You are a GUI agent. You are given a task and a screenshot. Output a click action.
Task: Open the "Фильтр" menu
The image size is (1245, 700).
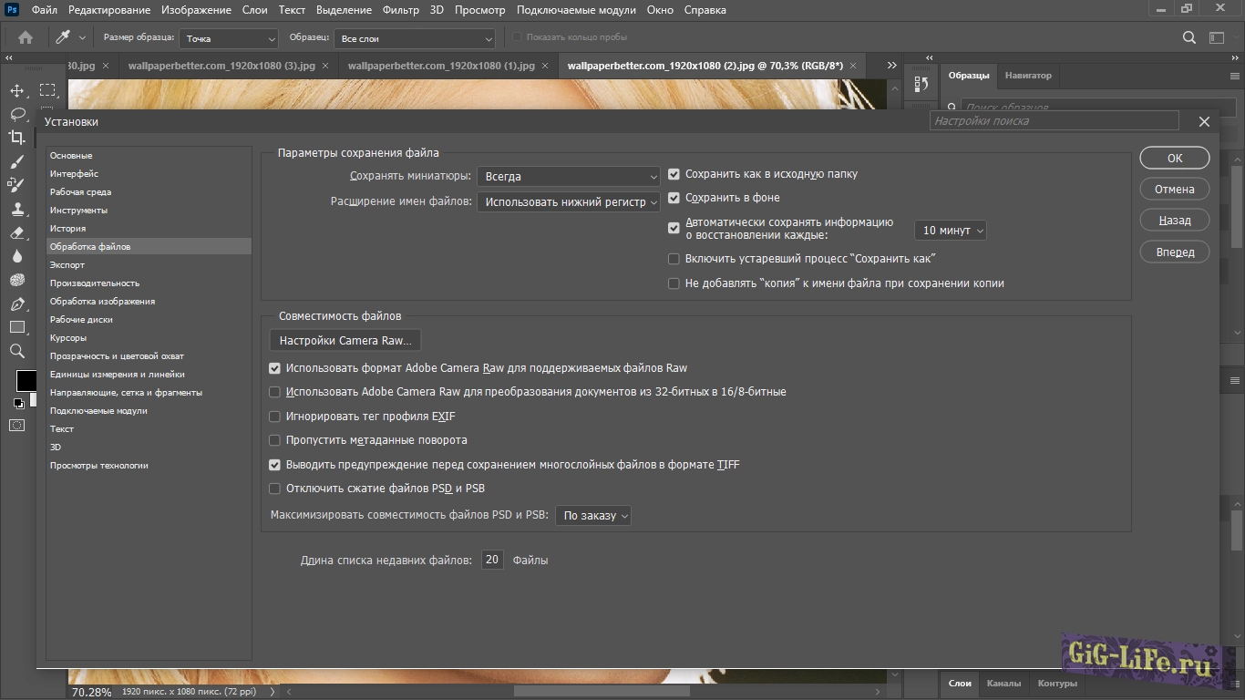coord(401,10)
